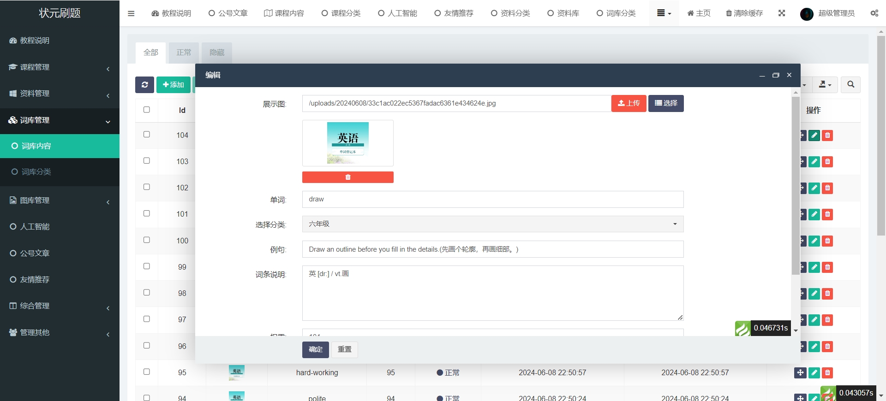Click the export dropdown icon button
This screenshot has height=401, width=886.
point(825,85)
